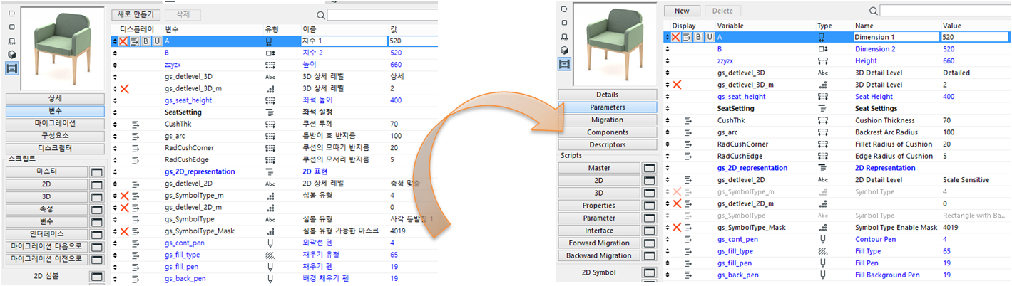Screen dimensions: 1012x286
Task: Click window icon beside 인터페이스 script button
Action: (98, 233)
